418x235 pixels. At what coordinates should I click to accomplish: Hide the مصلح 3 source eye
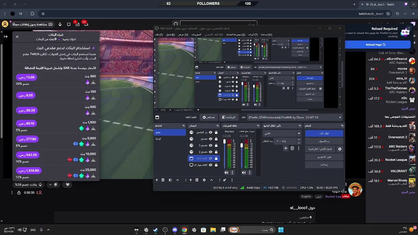tap(211, 145)
